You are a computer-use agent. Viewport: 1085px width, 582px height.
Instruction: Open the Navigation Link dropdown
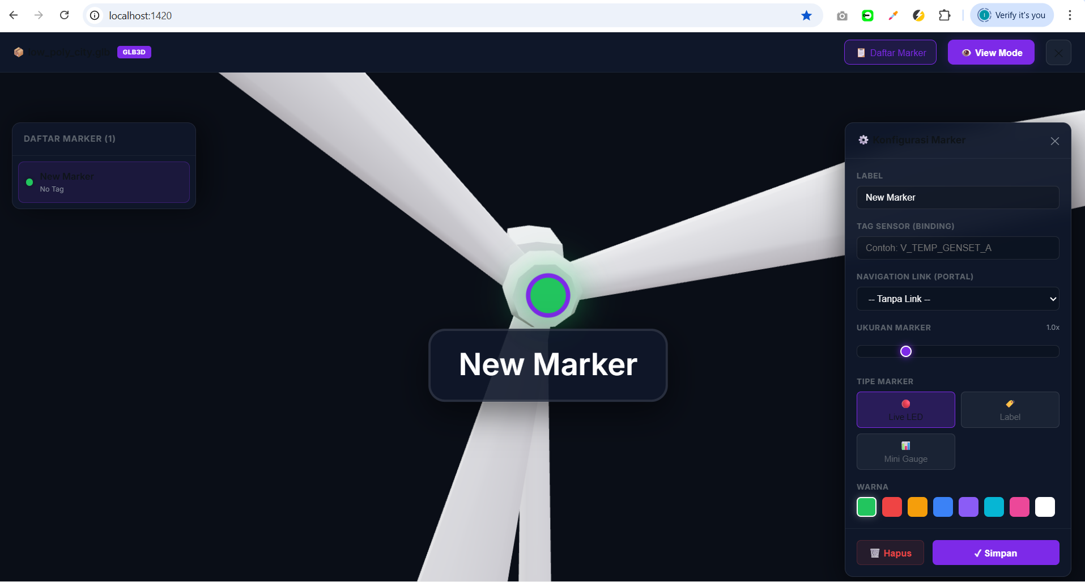pos(958,299)
